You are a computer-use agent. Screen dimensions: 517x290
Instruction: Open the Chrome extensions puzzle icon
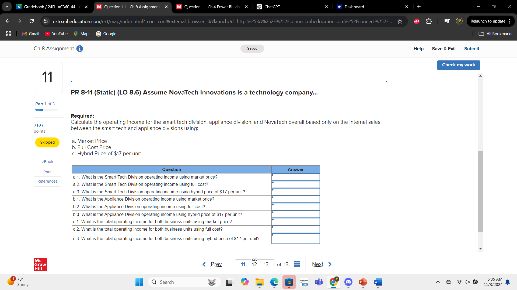[x=429, y=21]
